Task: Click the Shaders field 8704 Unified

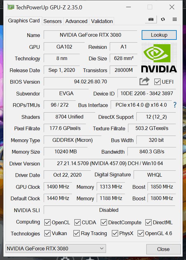Action: tap(69, 117)
